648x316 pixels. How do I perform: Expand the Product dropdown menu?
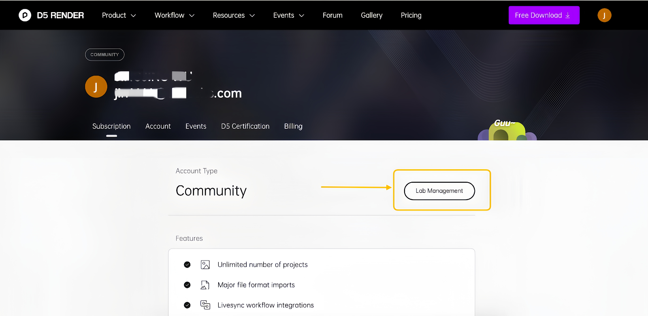coord(119,15)
